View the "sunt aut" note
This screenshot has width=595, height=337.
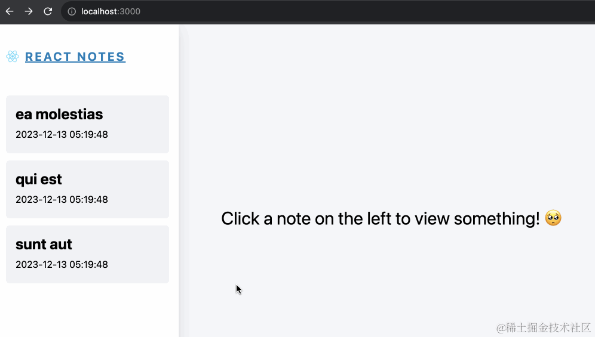87,254
